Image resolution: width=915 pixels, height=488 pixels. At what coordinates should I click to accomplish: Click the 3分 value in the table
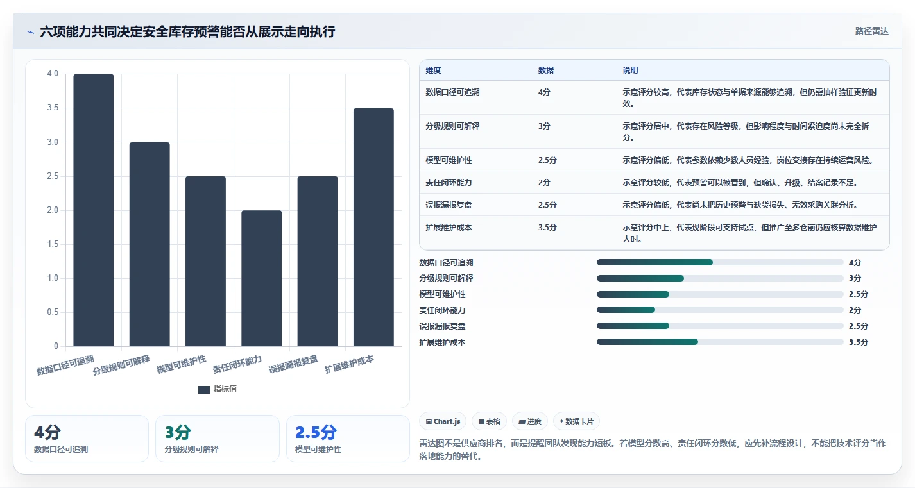(544, 126)
